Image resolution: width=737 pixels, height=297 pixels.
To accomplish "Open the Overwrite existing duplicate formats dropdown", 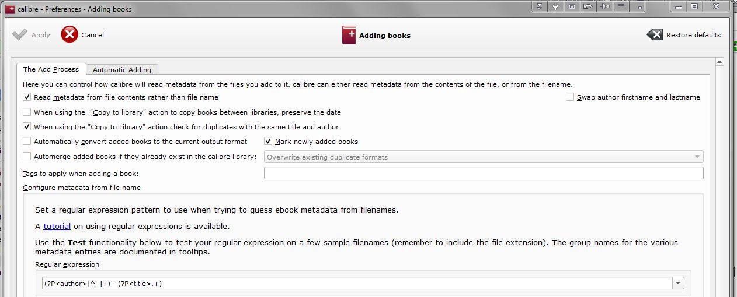I will click(484, 157).
